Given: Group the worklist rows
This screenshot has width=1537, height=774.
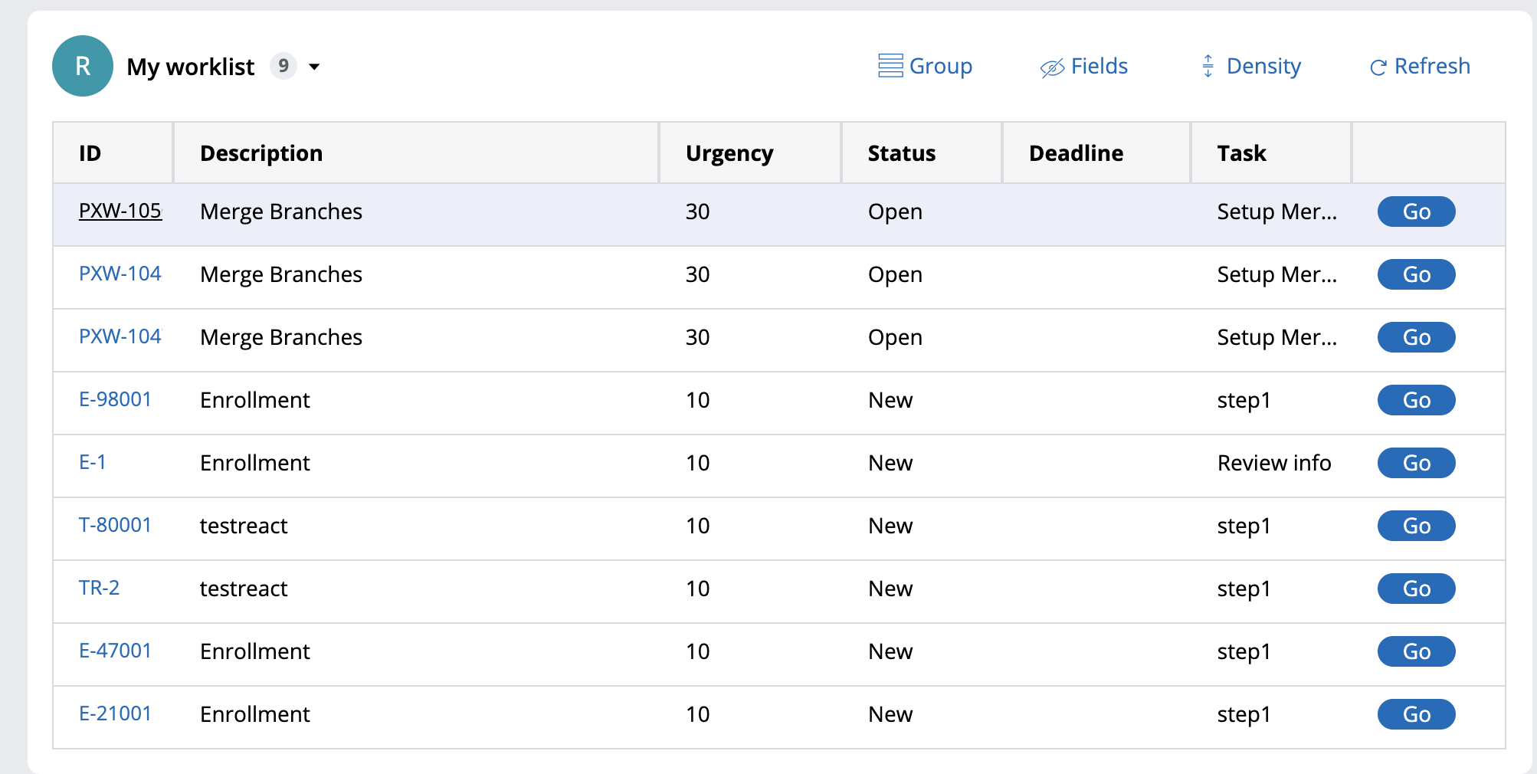Looking at the screenshot, I should 925,66.
